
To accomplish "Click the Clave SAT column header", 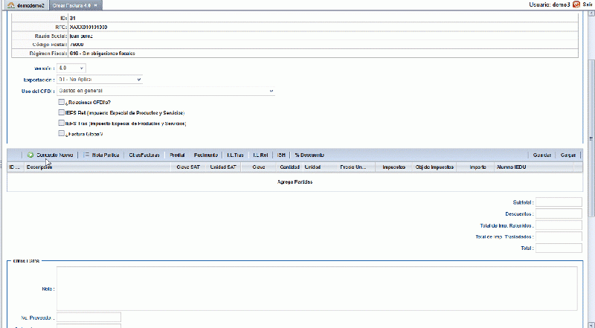I will click(188, 167).
